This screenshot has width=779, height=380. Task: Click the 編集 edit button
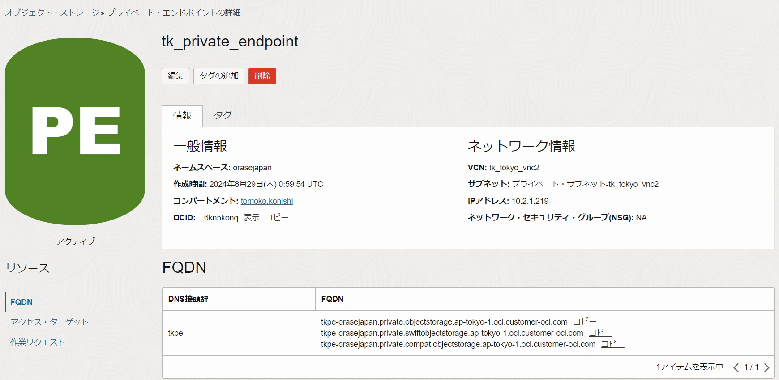tap(175, 76)
